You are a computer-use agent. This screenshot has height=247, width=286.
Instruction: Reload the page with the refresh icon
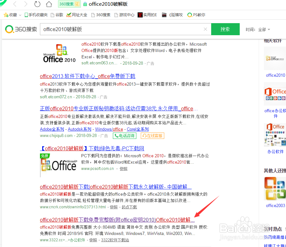[x=37, y=4]
